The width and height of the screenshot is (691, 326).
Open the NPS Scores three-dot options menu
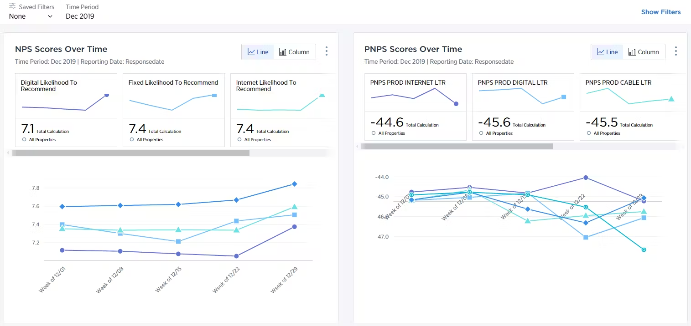[x=326, y=51]
